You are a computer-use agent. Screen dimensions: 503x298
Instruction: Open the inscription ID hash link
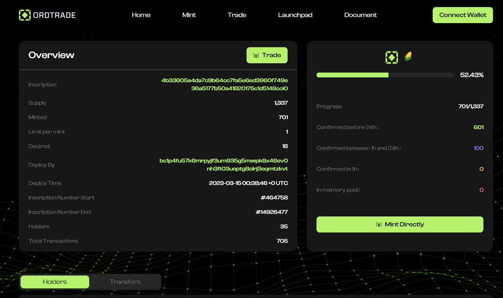(x=225, y=84)
